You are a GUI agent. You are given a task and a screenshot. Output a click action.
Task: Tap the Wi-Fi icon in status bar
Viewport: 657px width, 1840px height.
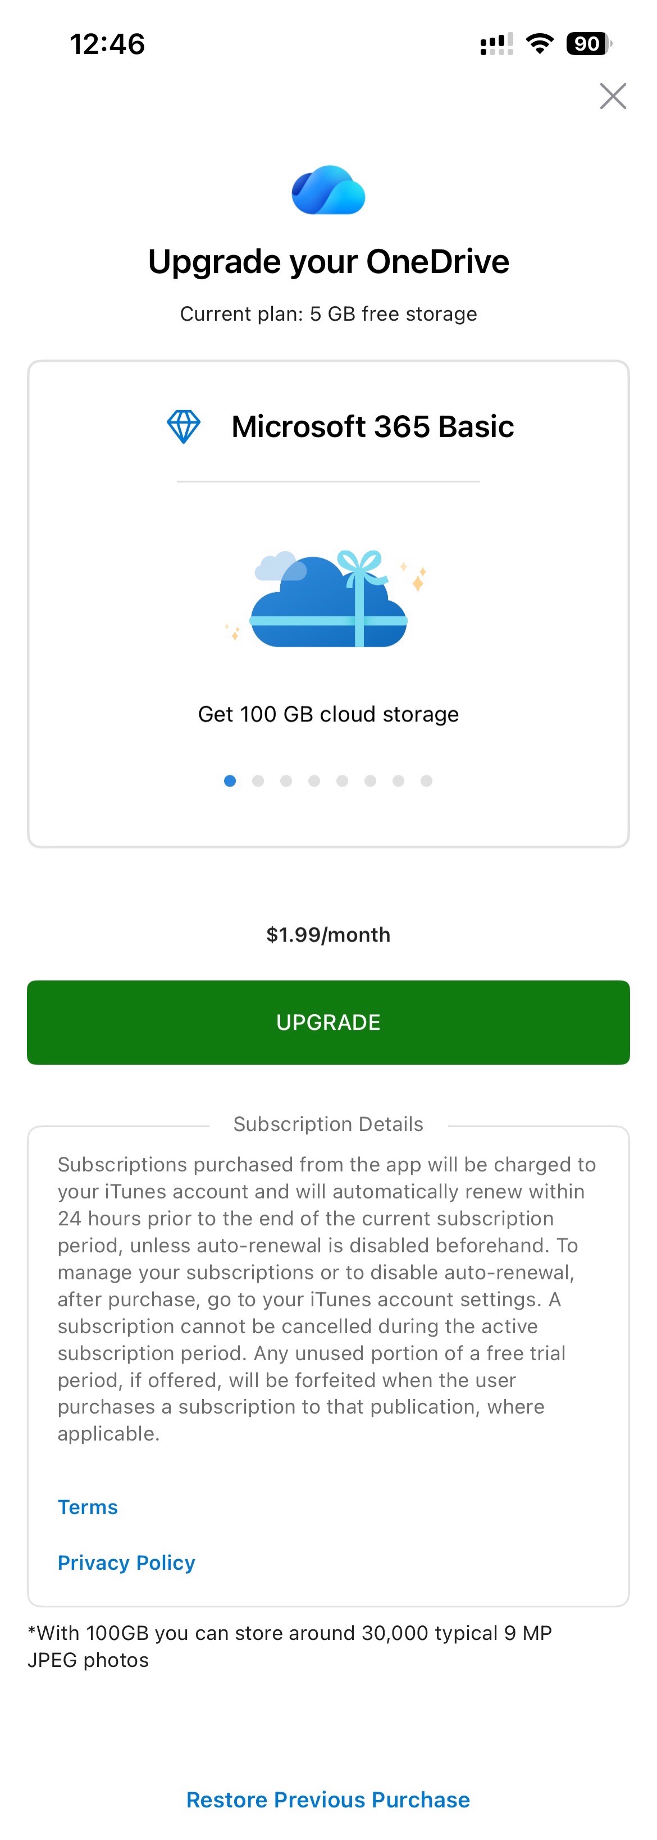click(x=540, y=44)
